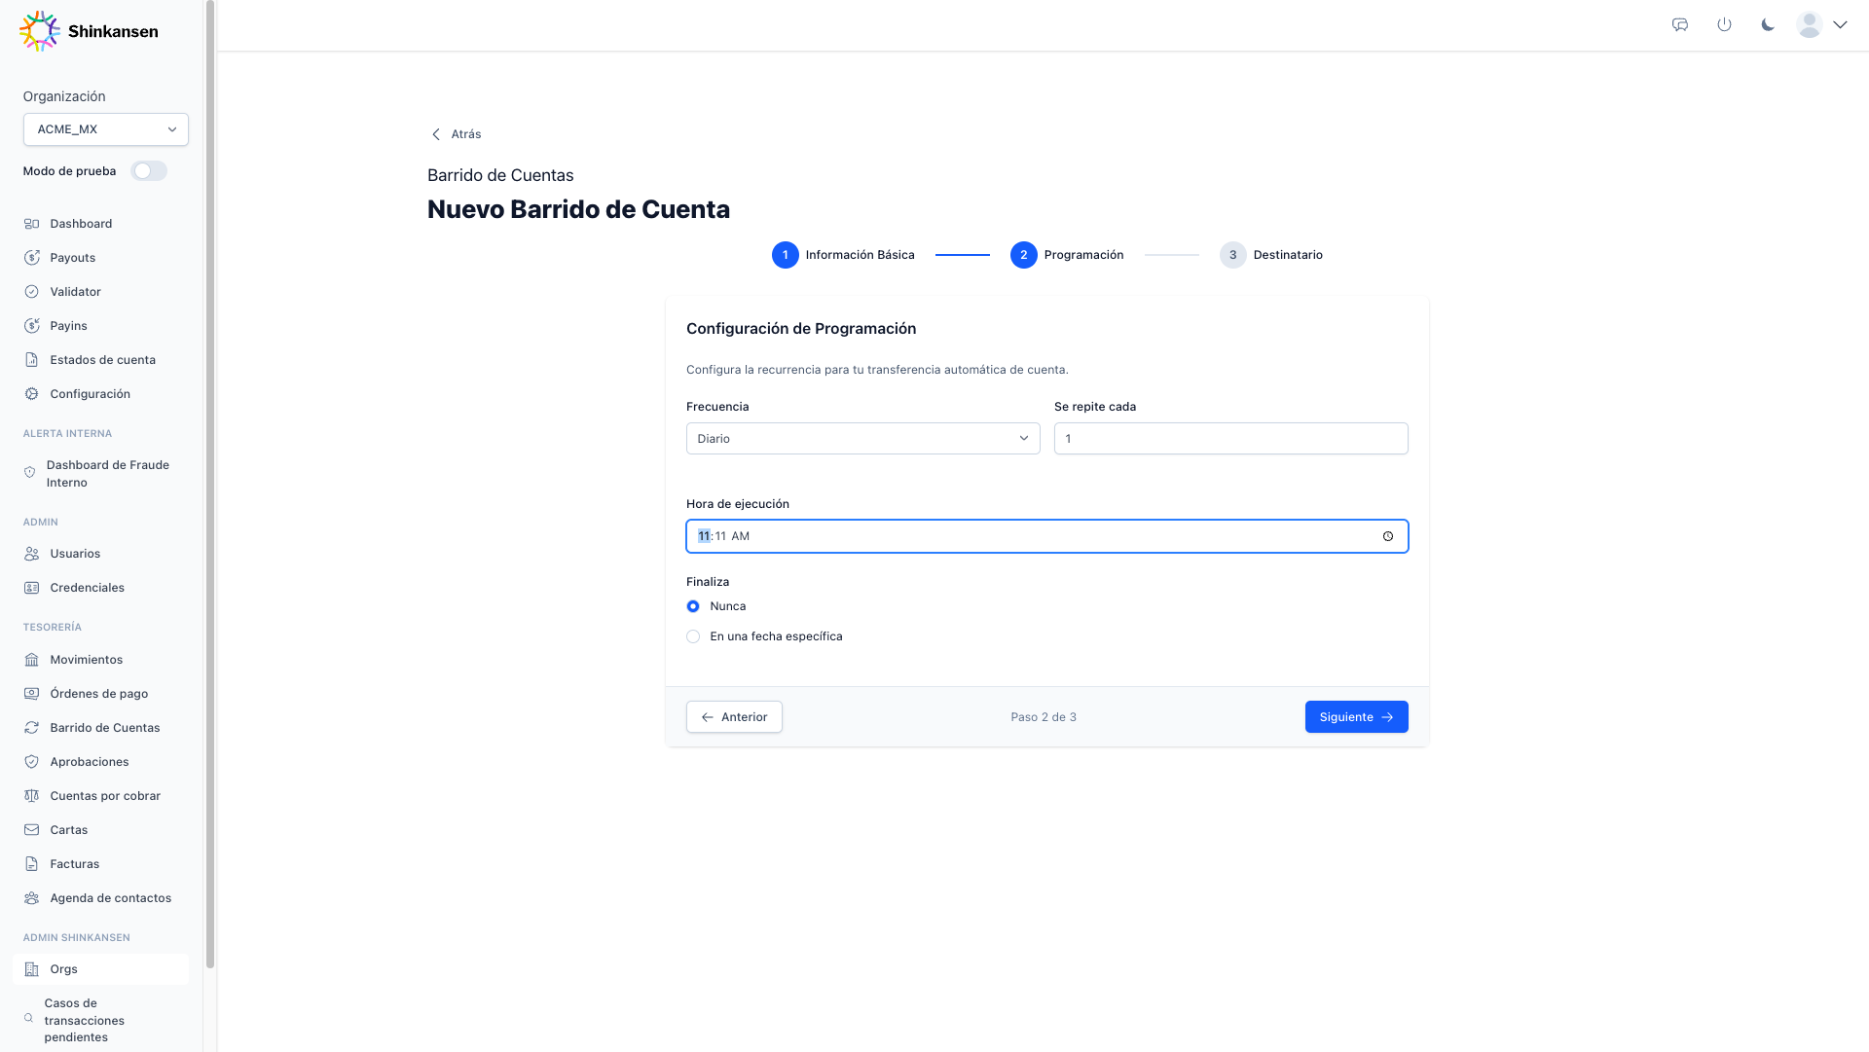
Task: Click the Configuración de Programación title
Action: (801, 329)
